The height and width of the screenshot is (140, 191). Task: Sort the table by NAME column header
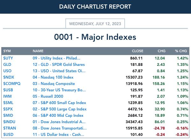[x=38, y=51]
